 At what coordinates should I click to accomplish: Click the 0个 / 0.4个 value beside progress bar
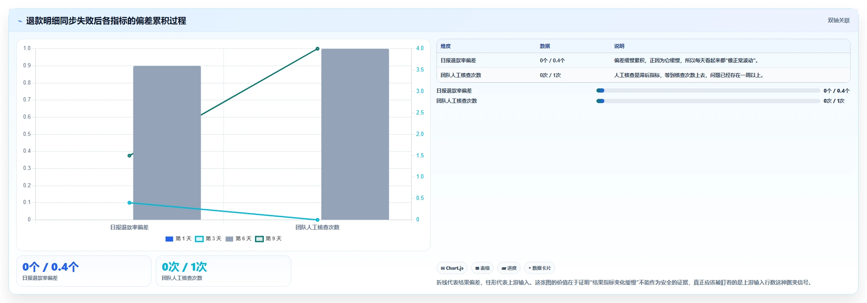(x=837, y=91)
